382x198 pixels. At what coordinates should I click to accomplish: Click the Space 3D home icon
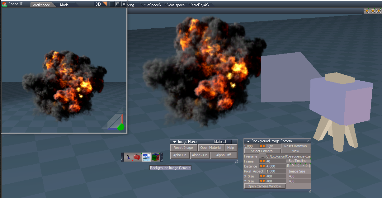click(4, 4)
